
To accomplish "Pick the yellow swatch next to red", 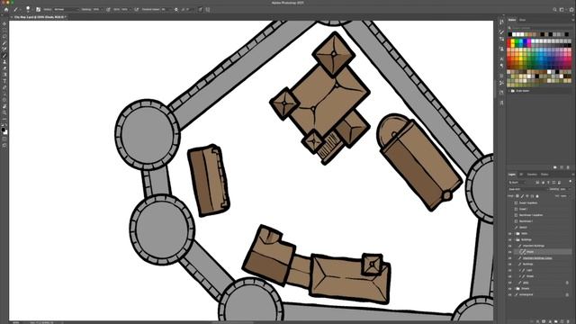I will pos(513,41).
